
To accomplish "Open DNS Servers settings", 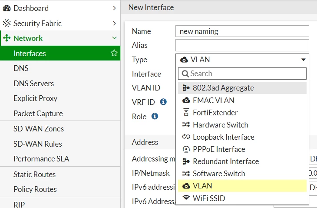I will click(60, 84).
